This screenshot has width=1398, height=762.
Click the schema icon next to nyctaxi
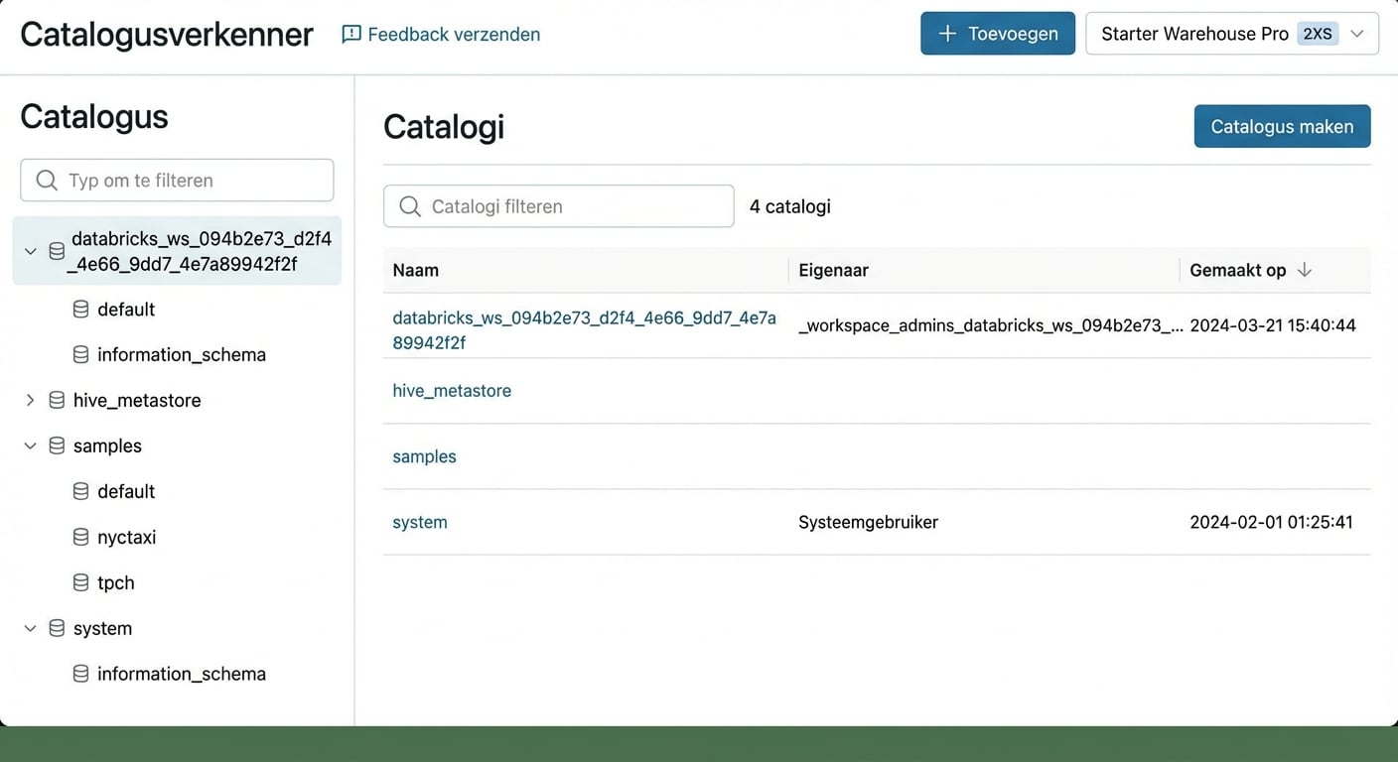click(x=79, y=537)
